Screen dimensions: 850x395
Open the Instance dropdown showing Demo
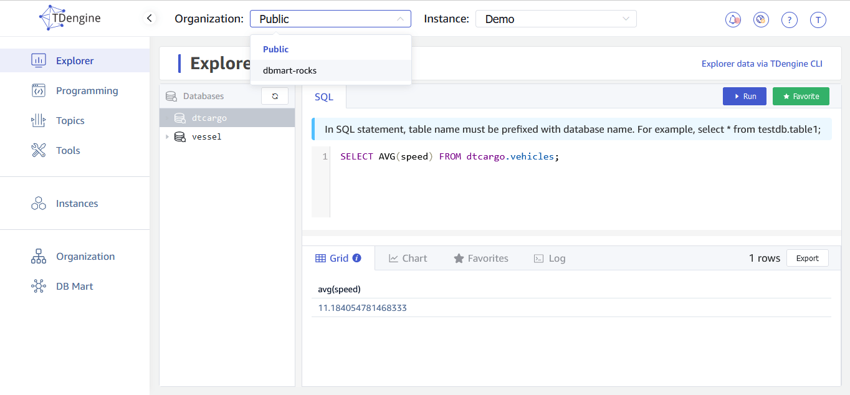pyautogui.click(x=556, y=19)
